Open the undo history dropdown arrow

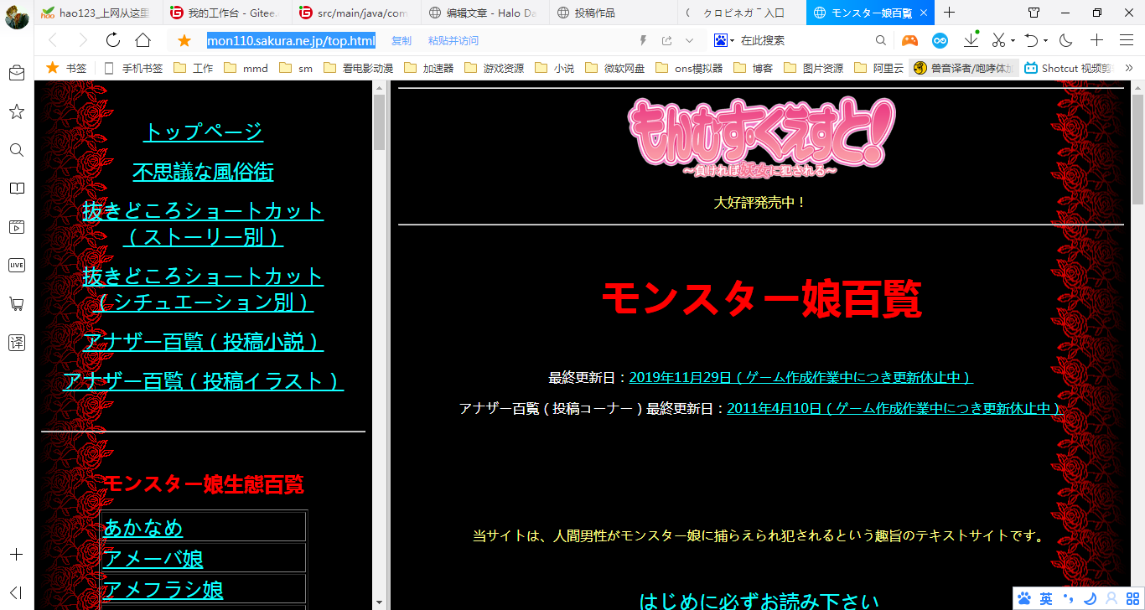coord(1045,40)
